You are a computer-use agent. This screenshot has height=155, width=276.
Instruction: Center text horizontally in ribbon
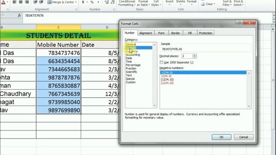pos(21,2)
